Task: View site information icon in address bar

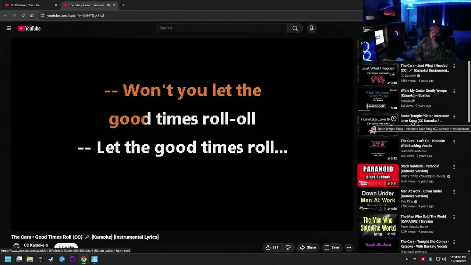Action: pyautogui.click(x=42, y=15)
